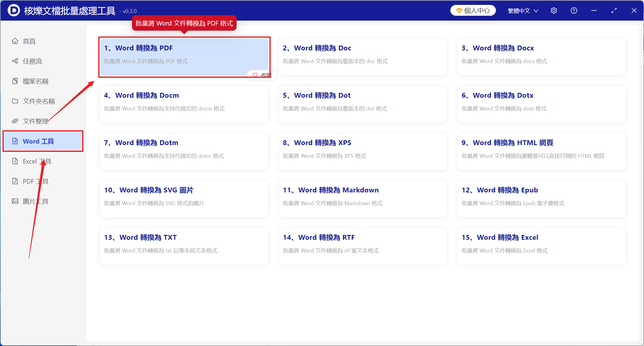Click the PDF 工具 icon
This screenshot has width=644, height=346.
15,181
